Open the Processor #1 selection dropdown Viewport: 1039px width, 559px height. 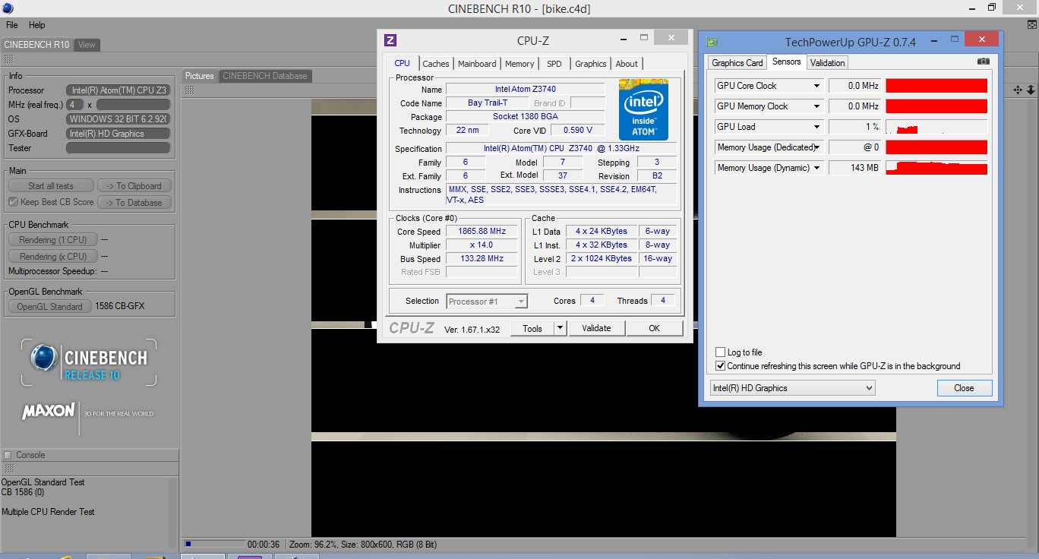point(487,302)
